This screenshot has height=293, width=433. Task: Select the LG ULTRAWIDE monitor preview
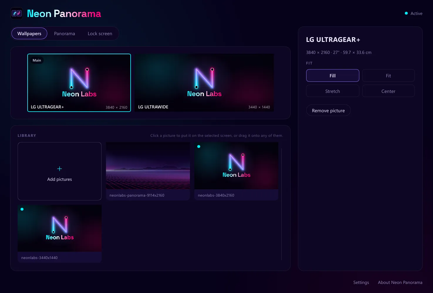[204, 83]
